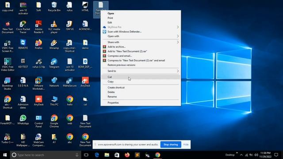Select the VLC media player icon
The image size is (283, 159).
[54, 27]
